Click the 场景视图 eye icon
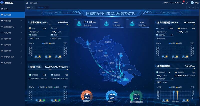 pos(2,21)
